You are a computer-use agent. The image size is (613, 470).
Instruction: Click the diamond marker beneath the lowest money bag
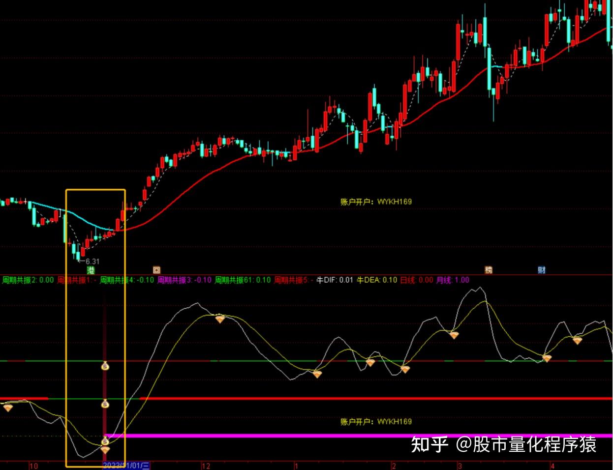pos(105,449)
